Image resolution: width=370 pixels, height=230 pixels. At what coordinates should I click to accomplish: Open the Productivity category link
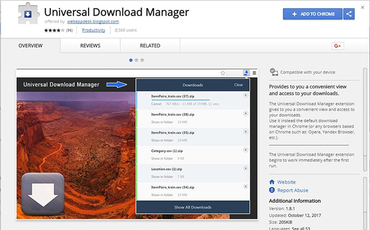pos(94,30)
